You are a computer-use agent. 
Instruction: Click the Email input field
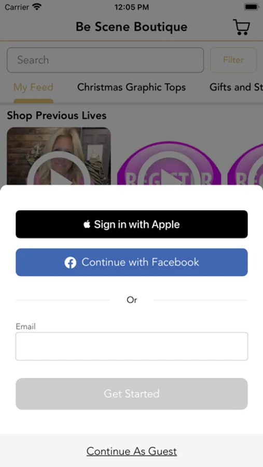132,347
